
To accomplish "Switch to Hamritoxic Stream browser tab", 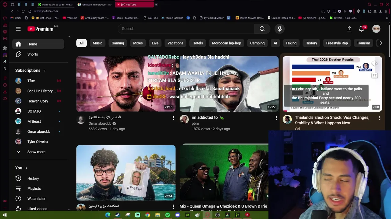I will click(x=56, y=5).
